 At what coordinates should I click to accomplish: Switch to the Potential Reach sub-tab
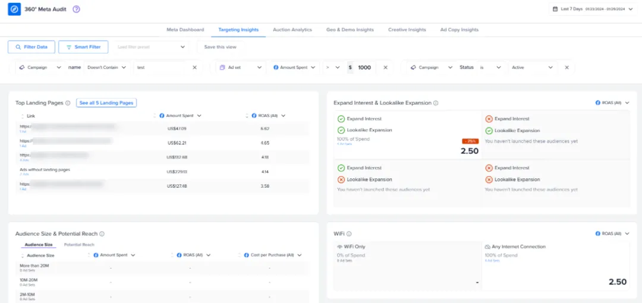click(79, 245)
